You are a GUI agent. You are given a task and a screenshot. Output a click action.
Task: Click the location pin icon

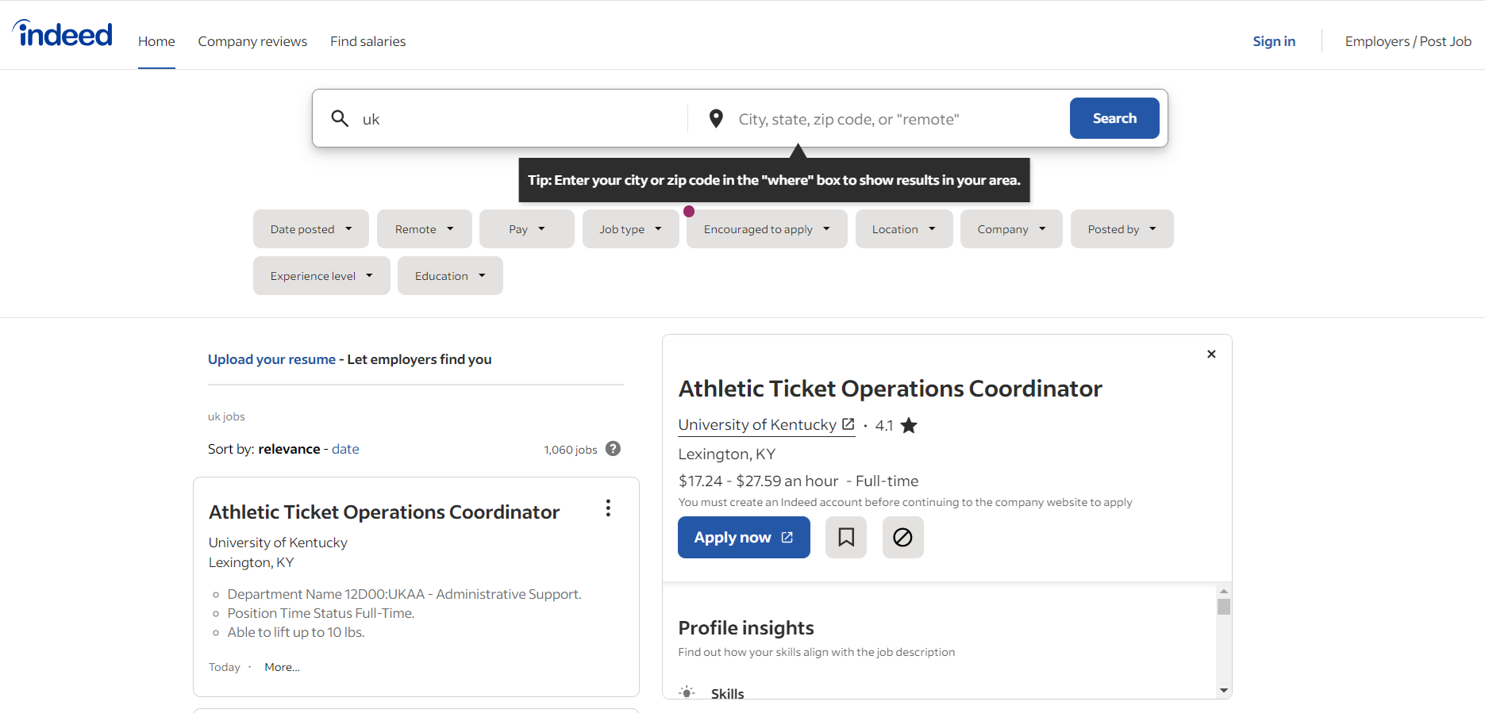coord(716,119)
